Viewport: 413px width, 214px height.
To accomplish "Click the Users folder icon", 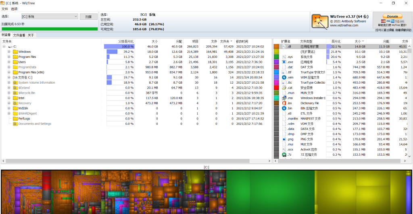I will pos(15,62).
